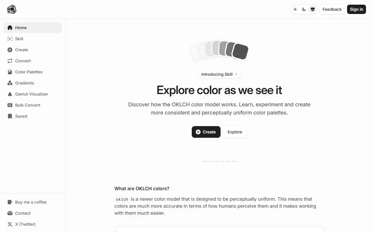The height and width of the screenshot is (233, 373).
Task: Open the Skill page icon in sidebar
Action: [x=10, y=39]
